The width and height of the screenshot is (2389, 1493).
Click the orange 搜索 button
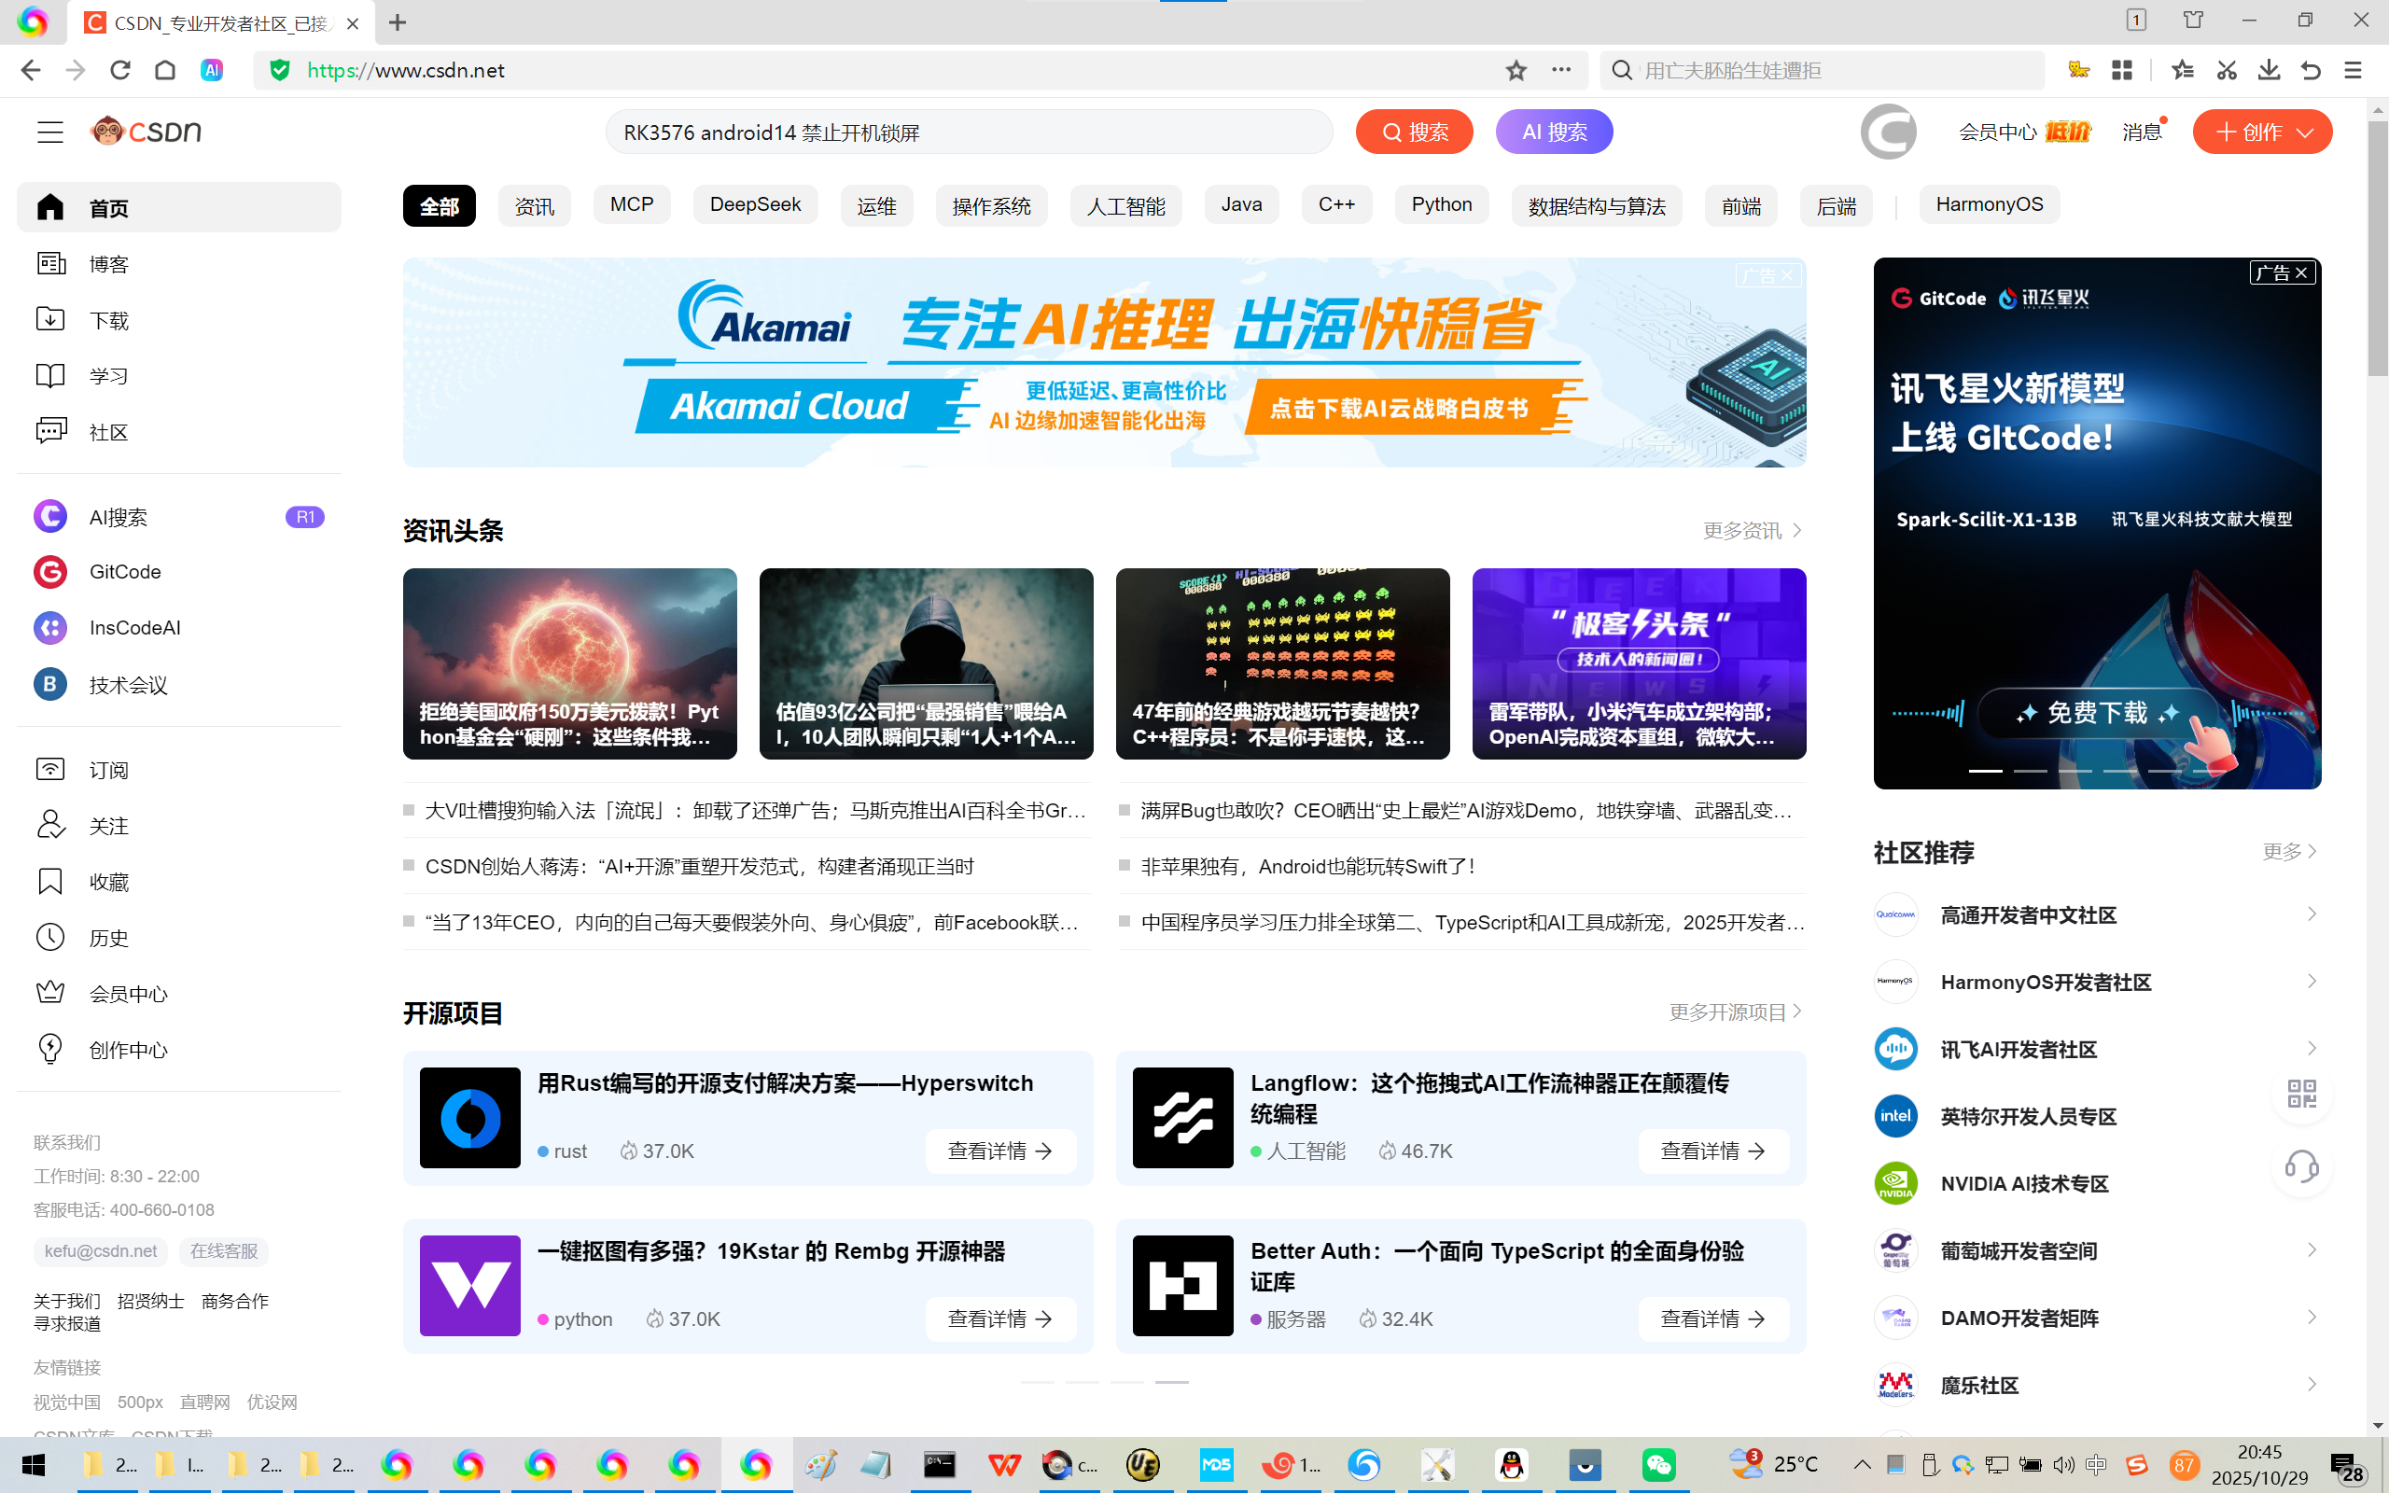[x=1414, y=133]
